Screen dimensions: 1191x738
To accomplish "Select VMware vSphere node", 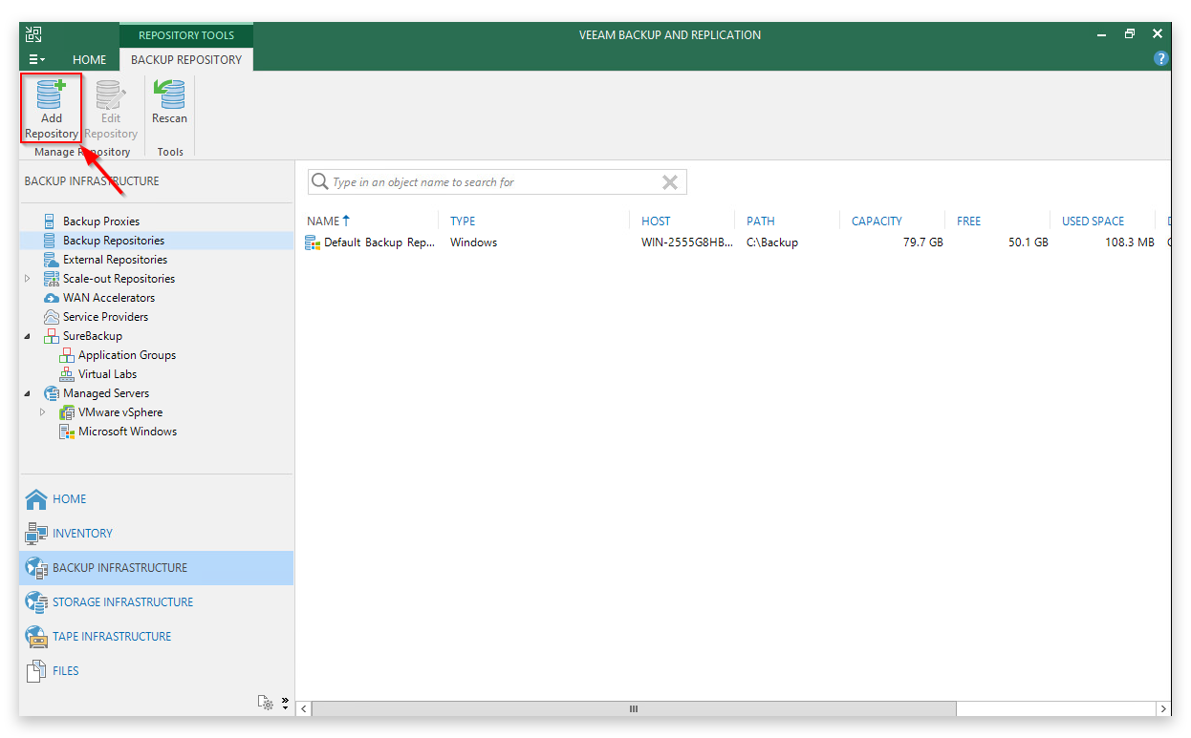I will 120,412.
